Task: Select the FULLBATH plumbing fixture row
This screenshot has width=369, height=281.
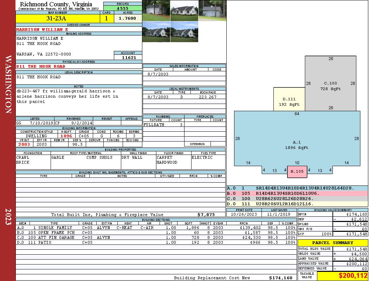Action: click(163, 125)
